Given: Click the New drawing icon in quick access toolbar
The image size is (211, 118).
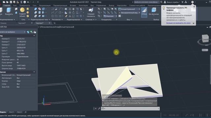Looking at the screenshot, I should [4, 2].
